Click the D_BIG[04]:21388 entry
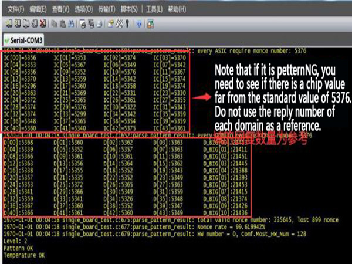Viewport: 352px width, 264px height. pyautogui.click(x=225, y=170)
